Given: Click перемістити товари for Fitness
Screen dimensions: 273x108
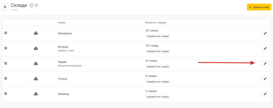Looking at the screenshot, I should [158, 82].
